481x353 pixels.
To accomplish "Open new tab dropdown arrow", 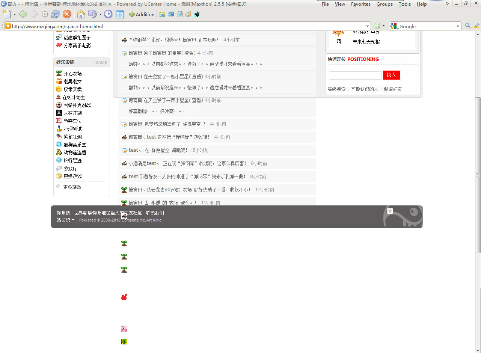I will (15, 14).
